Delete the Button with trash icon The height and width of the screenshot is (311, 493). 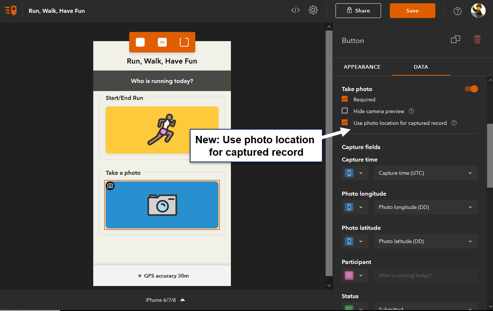point(477,39)
